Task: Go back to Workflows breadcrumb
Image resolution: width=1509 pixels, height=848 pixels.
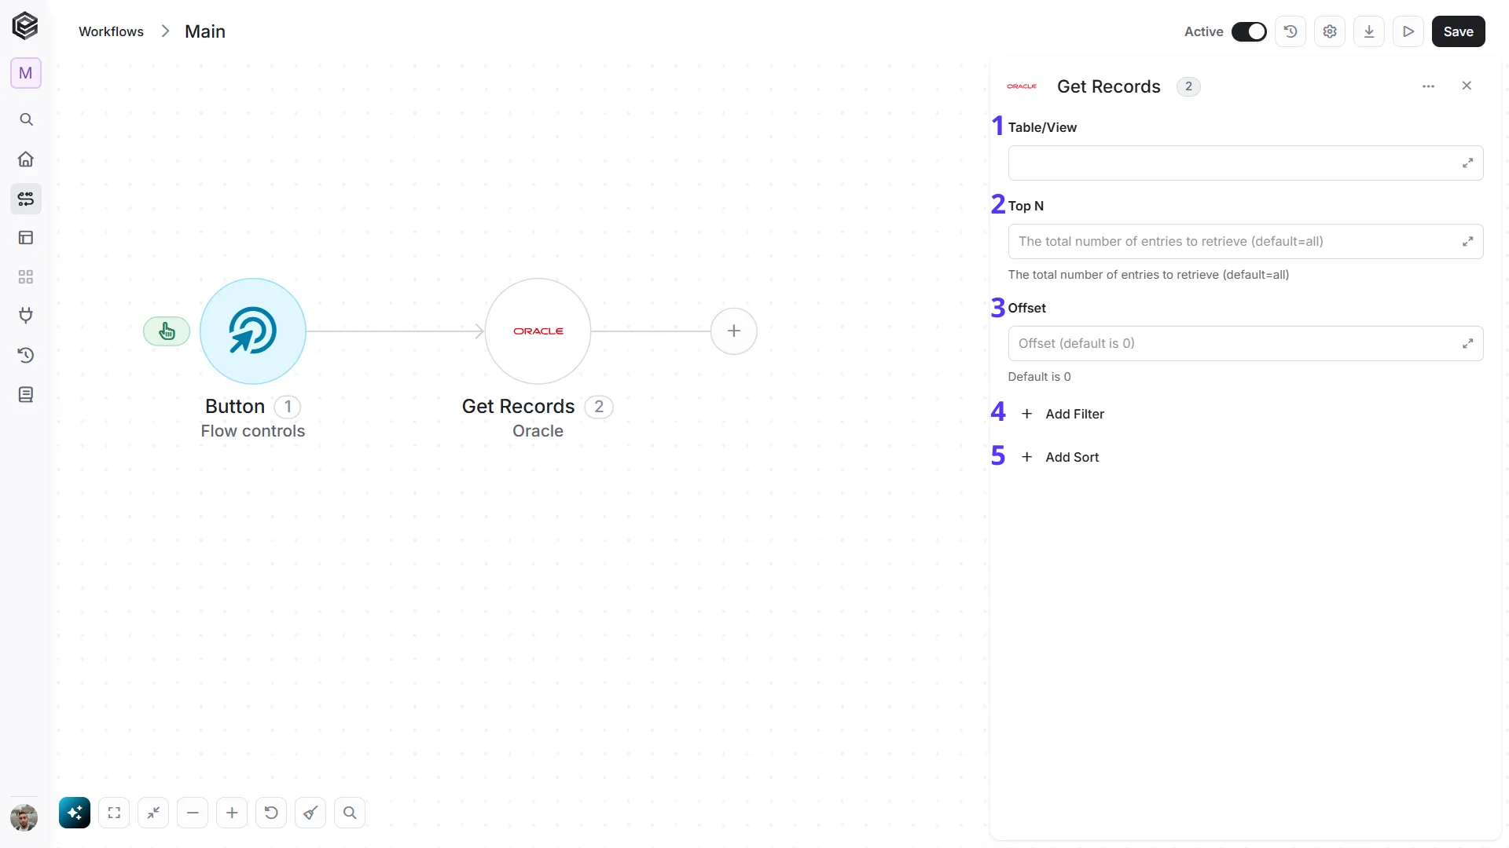Action: click(x=111, y=31)
